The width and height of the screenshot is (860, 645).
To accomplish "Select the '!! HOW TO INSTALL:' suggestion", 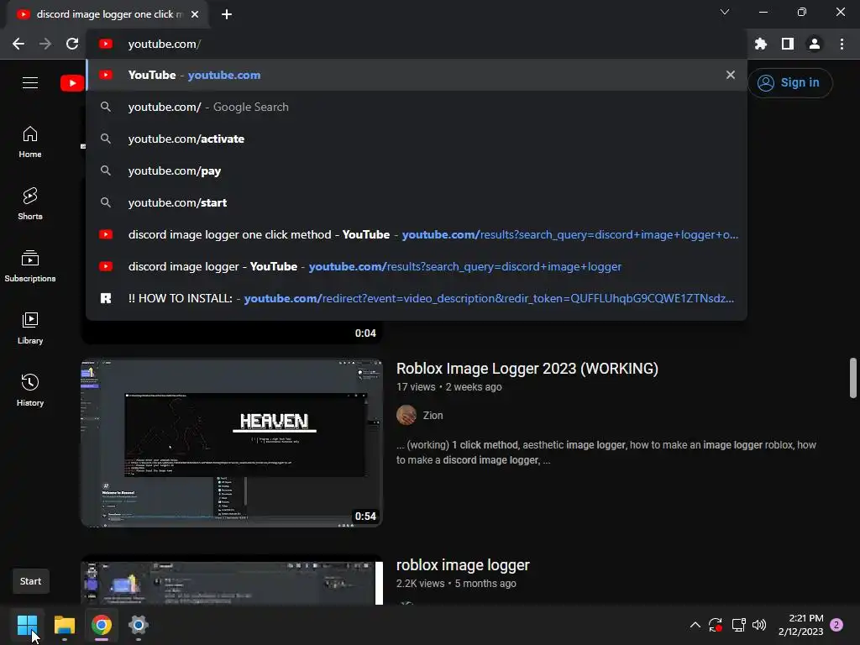I will click(417, 298).
